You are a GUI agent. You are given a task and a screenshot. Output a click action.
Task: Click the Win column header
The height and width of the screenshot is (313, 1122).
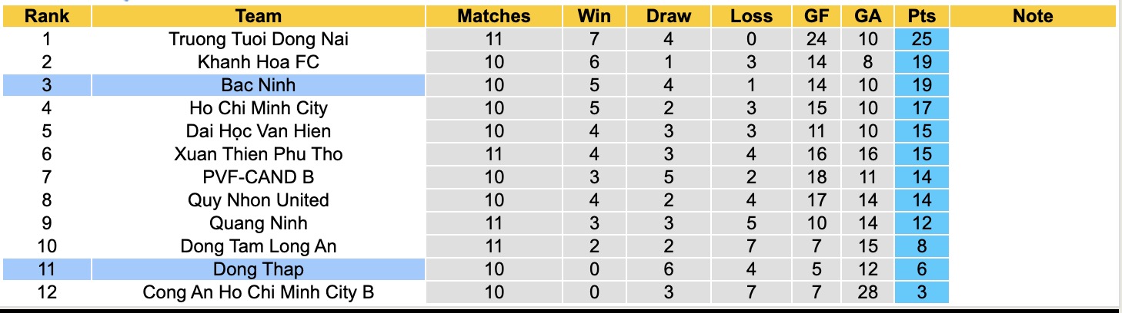pos(593,16)
